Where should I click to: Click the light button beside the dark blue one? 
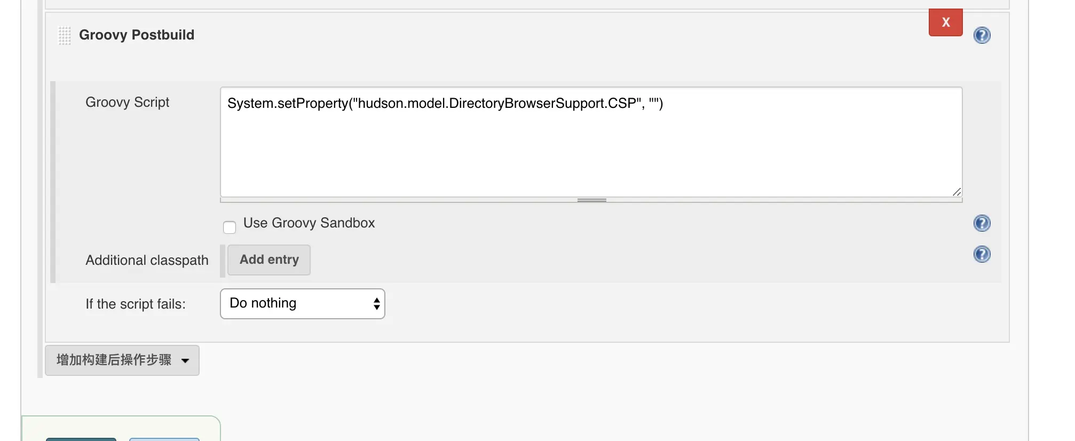coord(164,439)
